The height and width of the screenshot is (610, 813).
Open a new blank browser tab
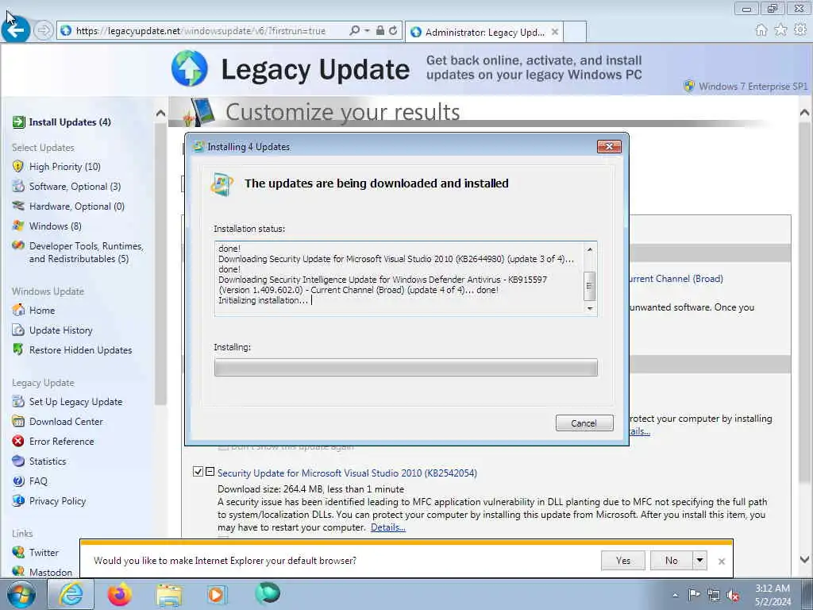[x=575, y=32]
